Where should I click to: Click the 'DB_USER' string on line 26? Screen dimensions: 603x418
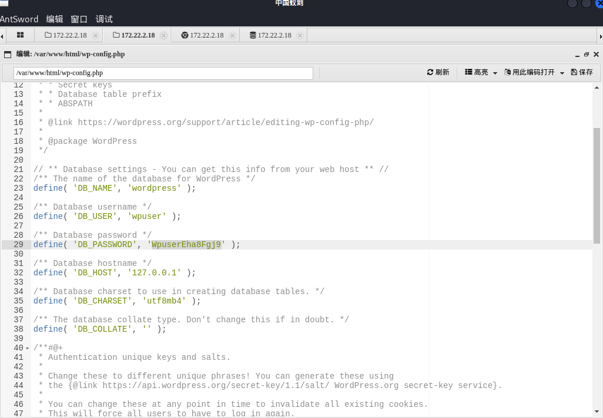coord(95,216)
